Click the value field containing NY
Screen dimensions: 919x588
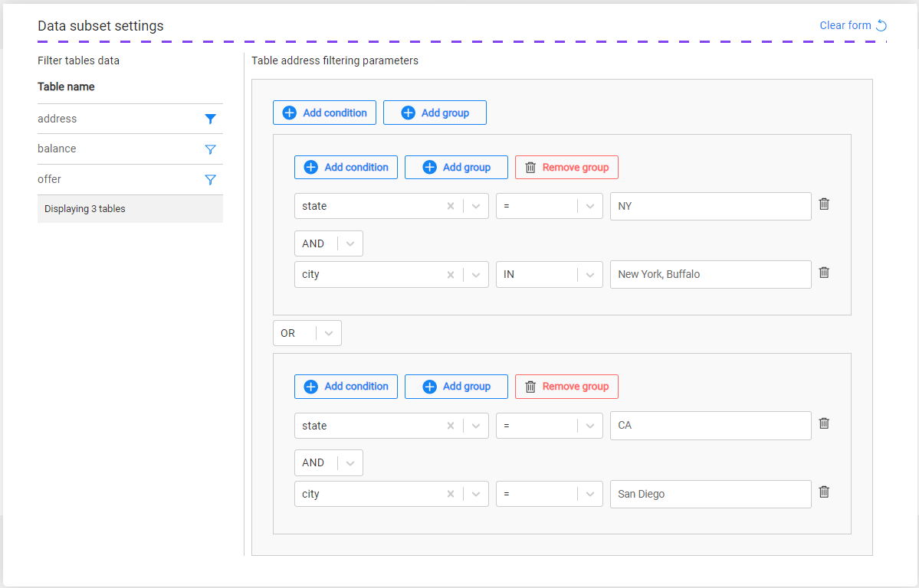pyautogui.click(x=710, y=206)
